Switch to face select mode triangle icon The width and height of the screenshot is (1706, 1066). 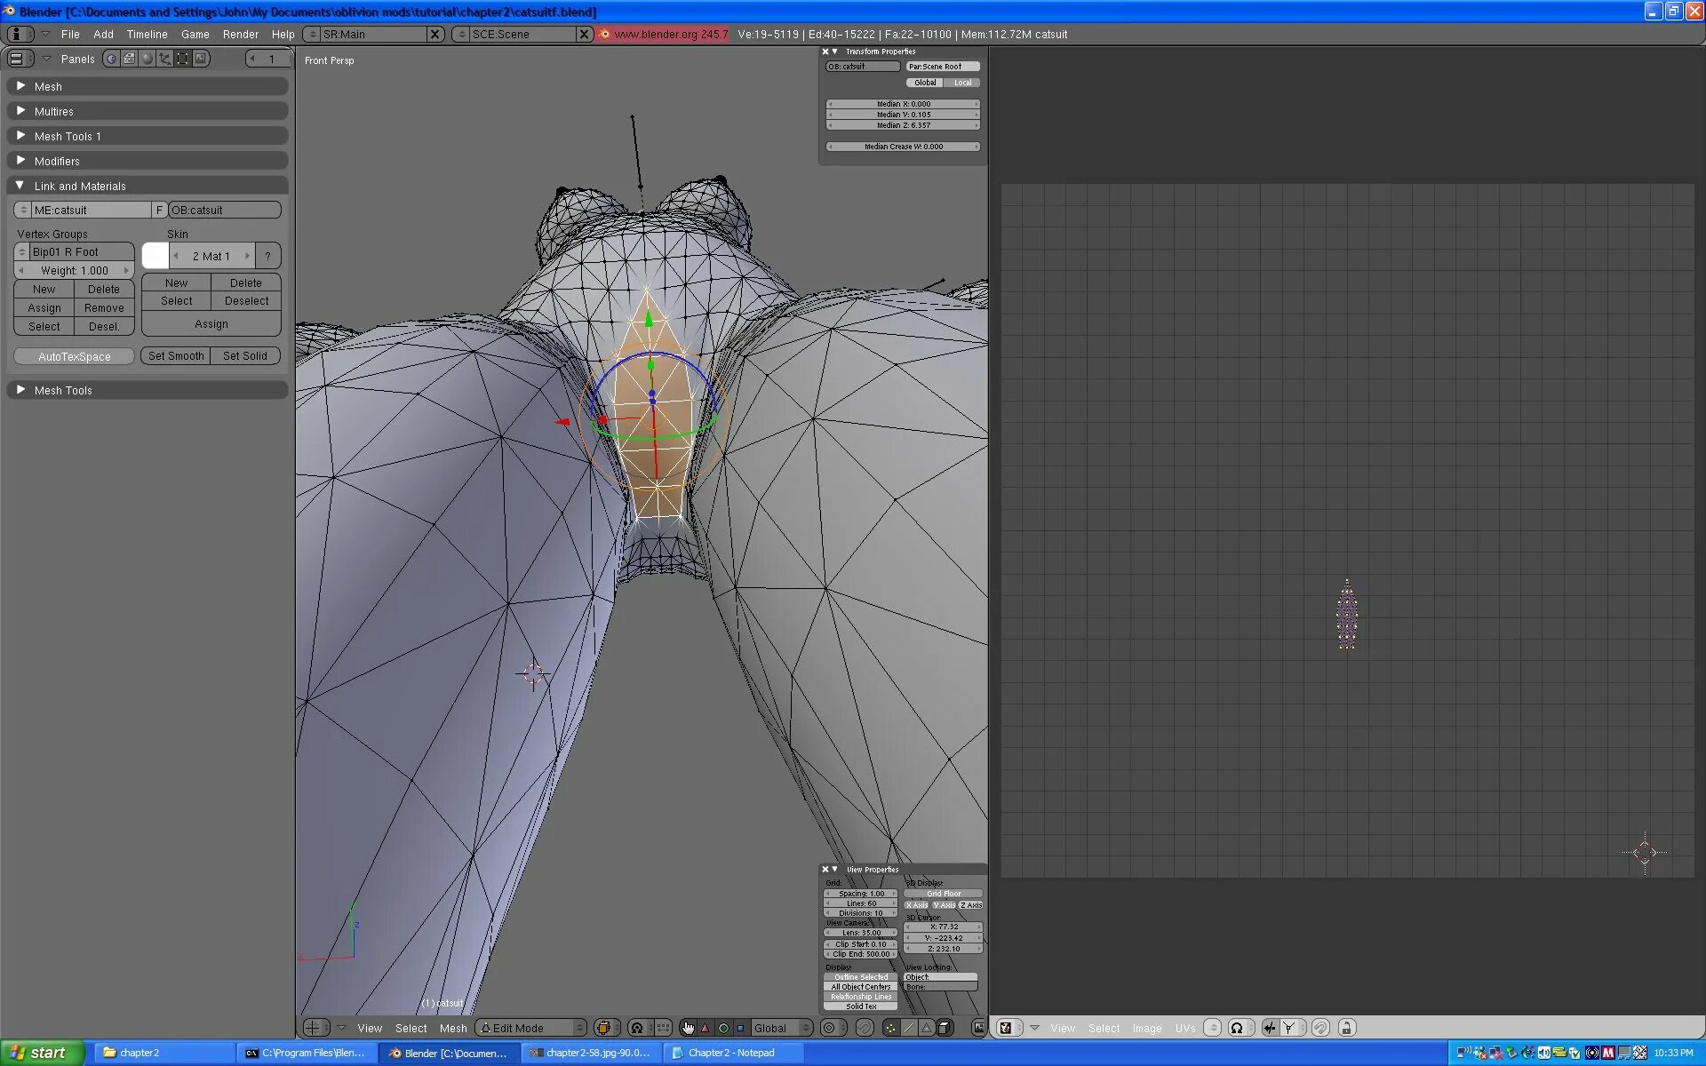click(926, 1028)
